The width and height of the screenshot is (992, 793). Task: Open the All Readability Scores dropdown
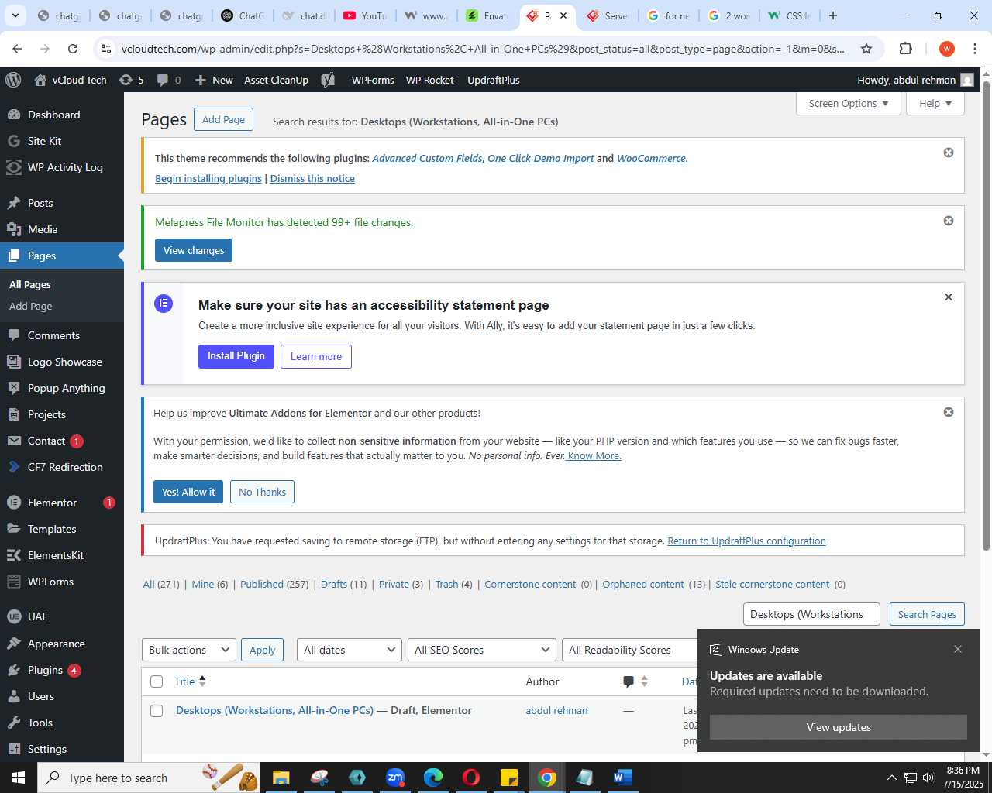[x=629, y=650]
